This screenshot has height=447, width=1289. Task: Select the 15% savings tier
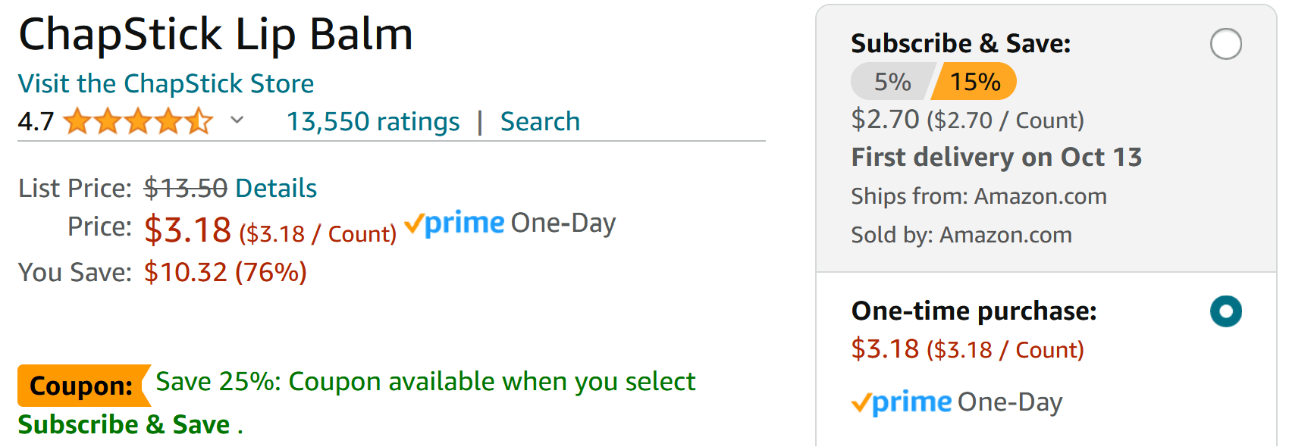click(975, 82)
